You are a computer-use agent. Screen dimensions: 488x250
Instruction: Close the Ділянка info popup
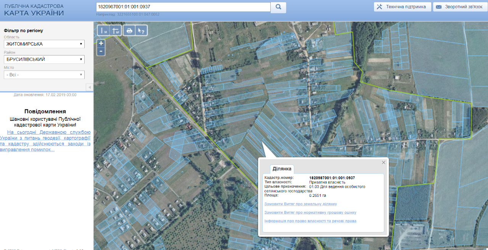[x=384, y=162]
